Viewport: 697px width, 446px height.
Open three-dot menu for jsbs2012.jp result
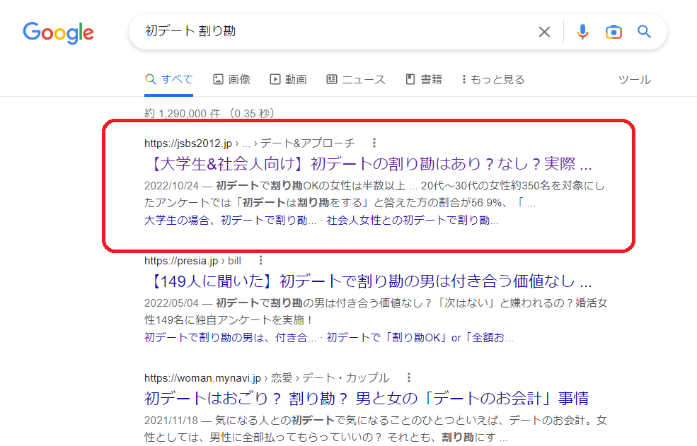click(x=374, y=143)
